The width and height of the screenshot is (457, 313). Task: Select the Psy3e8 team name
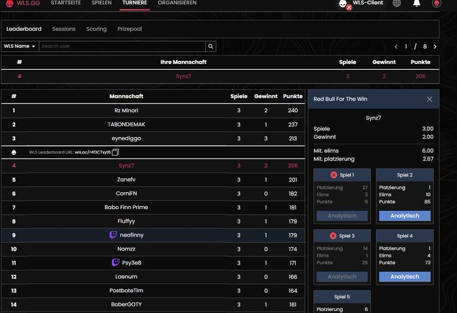[132, 263]
